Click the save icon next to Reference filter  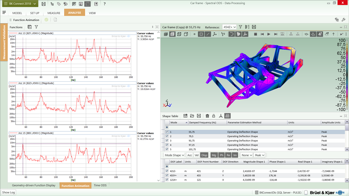click(x=254, y=27)
